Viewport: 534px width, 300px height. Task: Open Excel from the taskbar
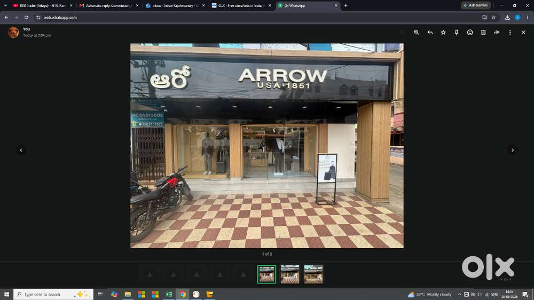(169, 294)
